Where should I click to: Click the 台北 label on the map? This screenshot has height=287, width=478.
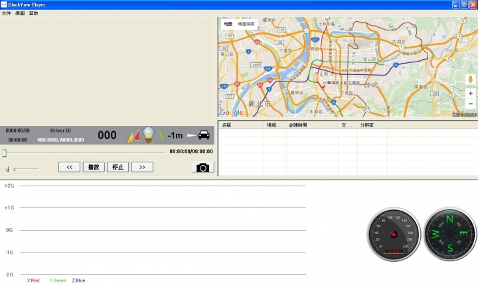tap(371, 84)
